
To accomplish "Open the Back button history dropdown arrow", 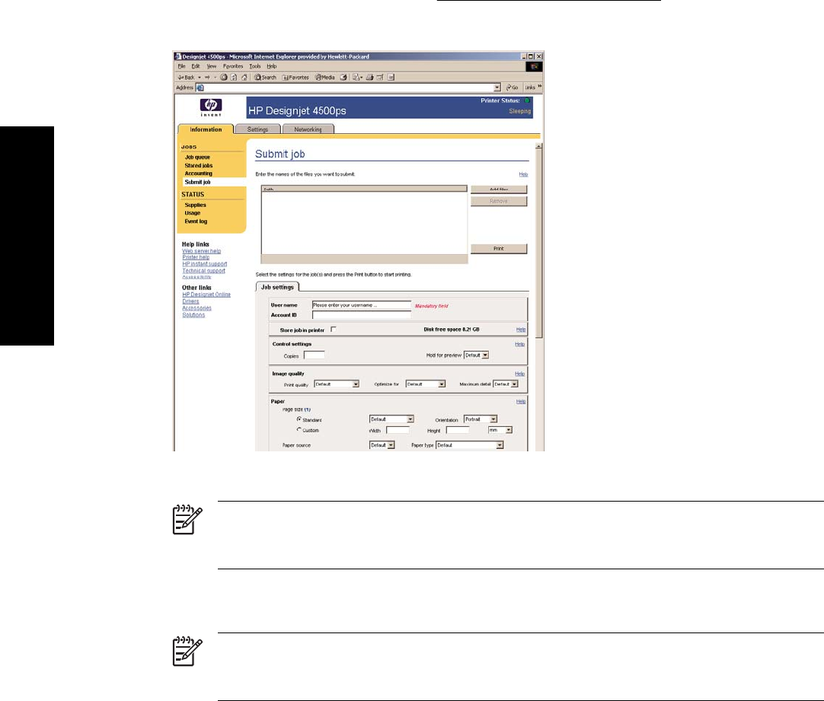I will click(x=200, y=77).
